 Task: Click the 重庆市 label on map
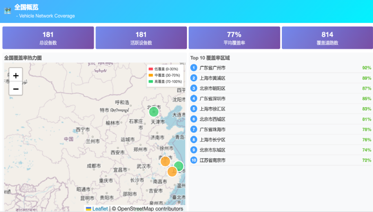tap(106, 181)
